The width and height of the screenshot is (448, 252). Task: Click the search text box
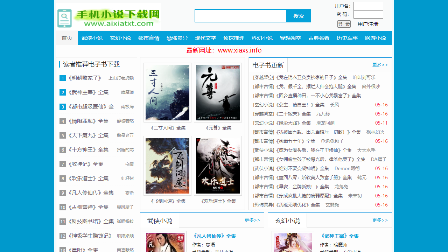[x=240, y=16]
